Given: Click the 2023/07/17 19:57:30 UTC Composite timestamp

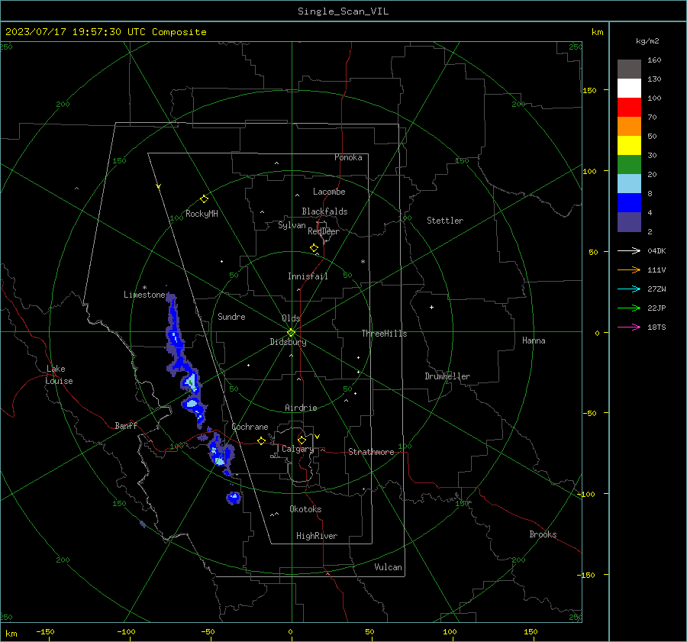Looking at the screenshot, I should [105, 32].
